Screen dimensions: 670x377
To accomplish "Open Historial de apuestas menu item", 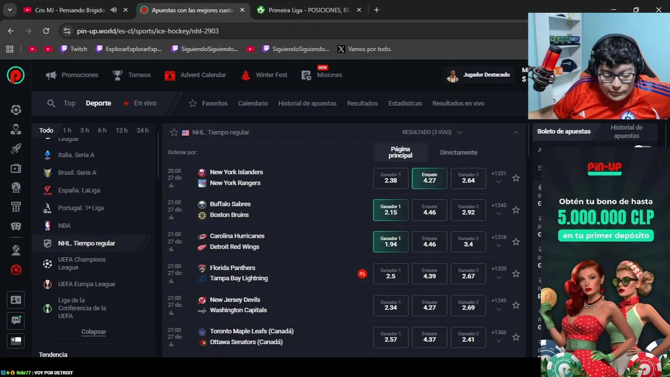I will click(x=307, y=103).
